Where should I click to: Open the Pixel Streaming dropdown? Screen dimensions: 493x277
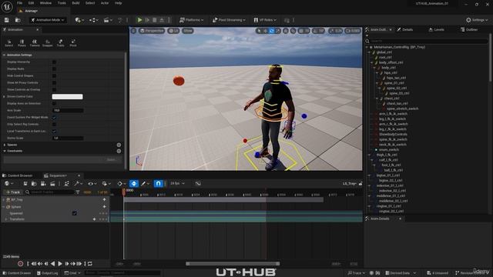(229, 20)
